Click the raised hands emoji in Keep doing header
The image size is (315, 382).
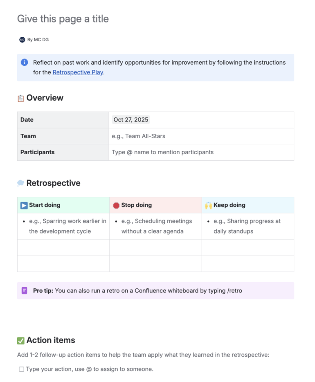209,205
